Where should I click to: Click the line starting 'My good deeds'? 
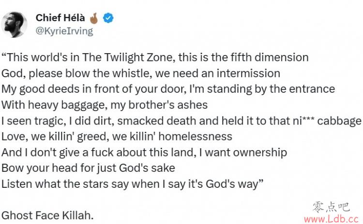(168, 89)
